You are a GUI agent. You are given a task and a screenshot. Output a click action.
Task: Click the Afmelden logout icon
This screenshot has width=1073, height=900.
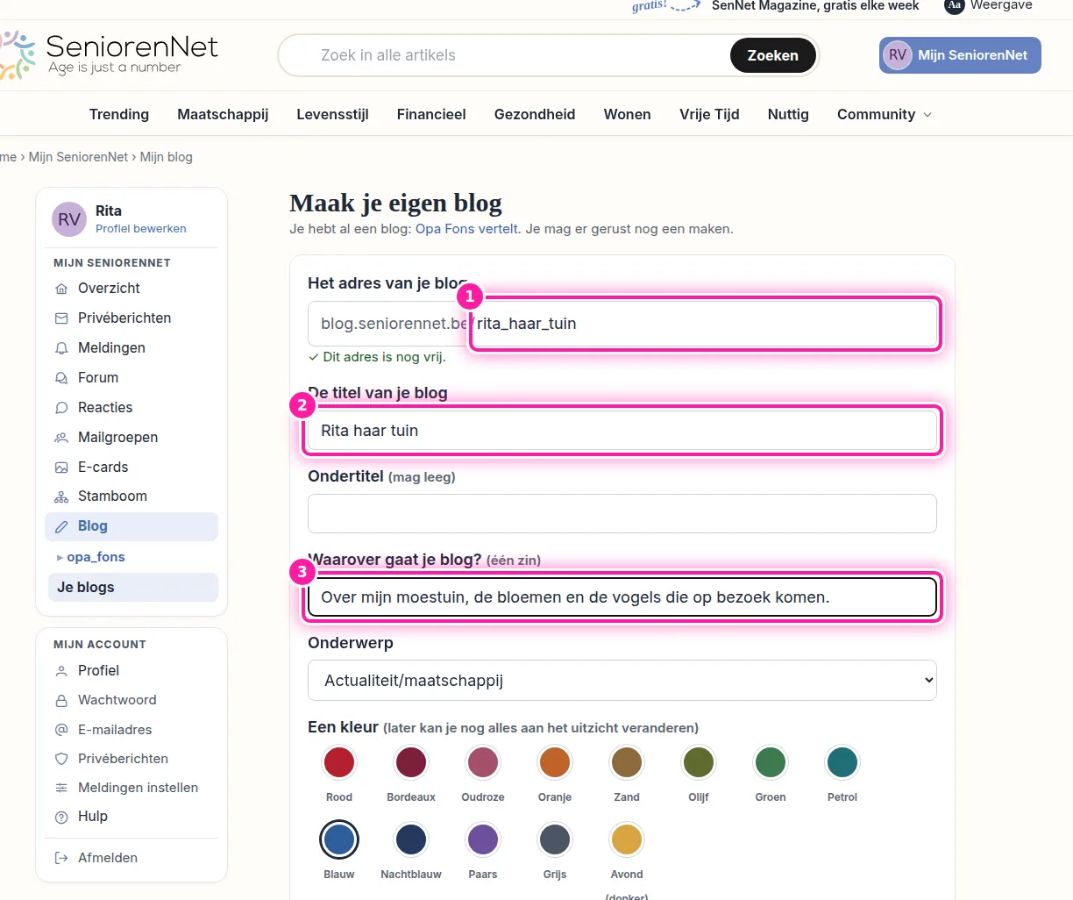click(61, 858)
